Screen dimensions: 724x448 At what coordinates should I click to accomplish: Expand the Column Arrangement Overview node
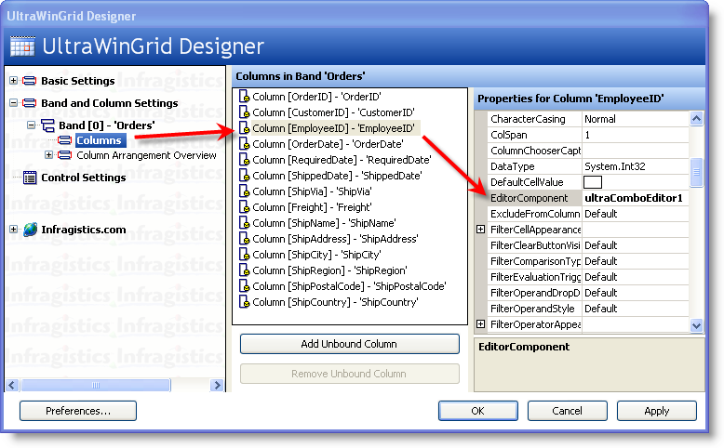(49, 155)
